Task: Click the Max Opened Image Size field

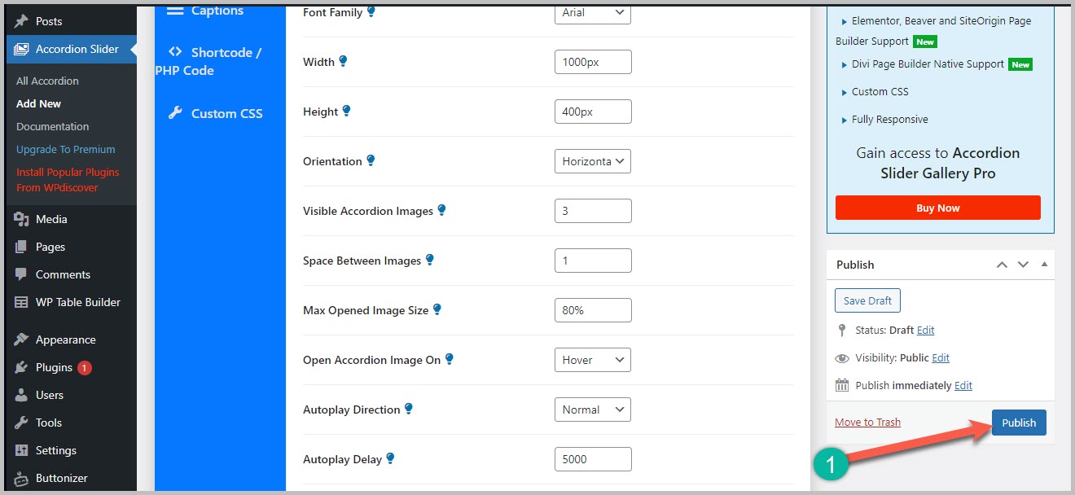Action: [593, 310]
